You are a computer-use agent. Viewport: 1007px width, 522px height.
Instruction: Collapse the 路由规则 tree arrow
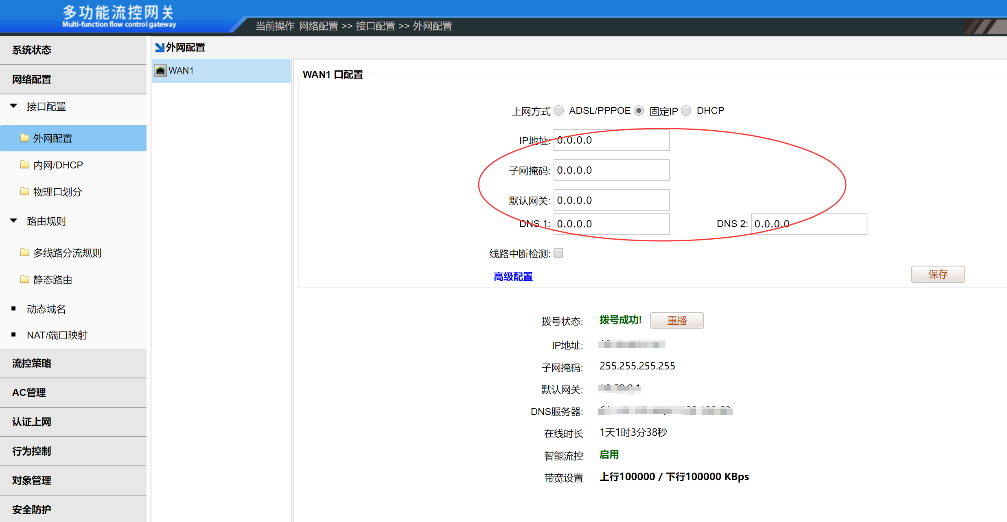pyautogui.click(x=14, y=221)
